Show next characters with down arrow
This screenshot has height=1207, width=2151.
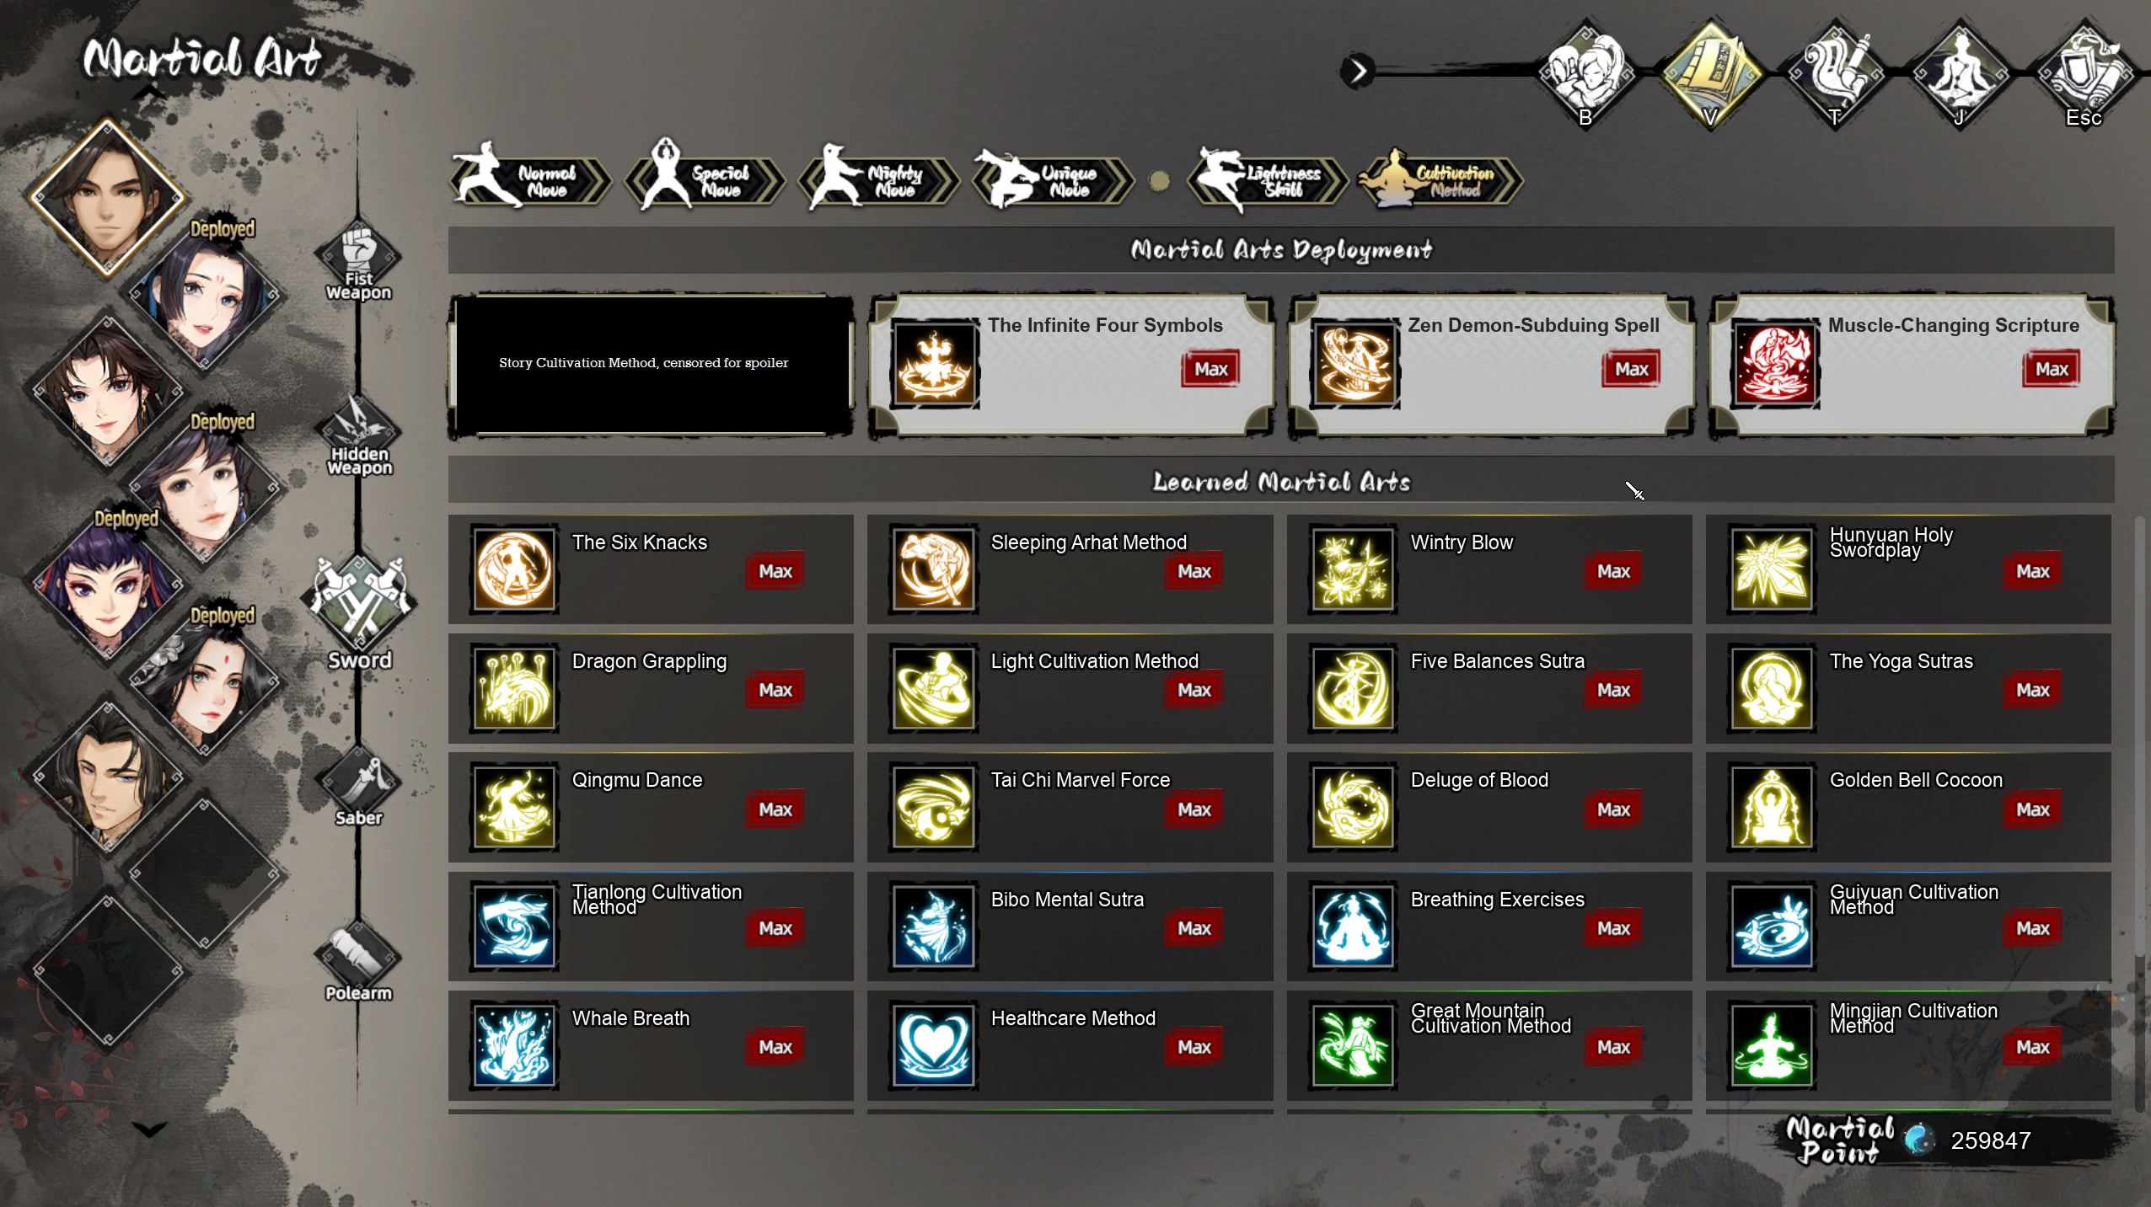point(149,1130)
